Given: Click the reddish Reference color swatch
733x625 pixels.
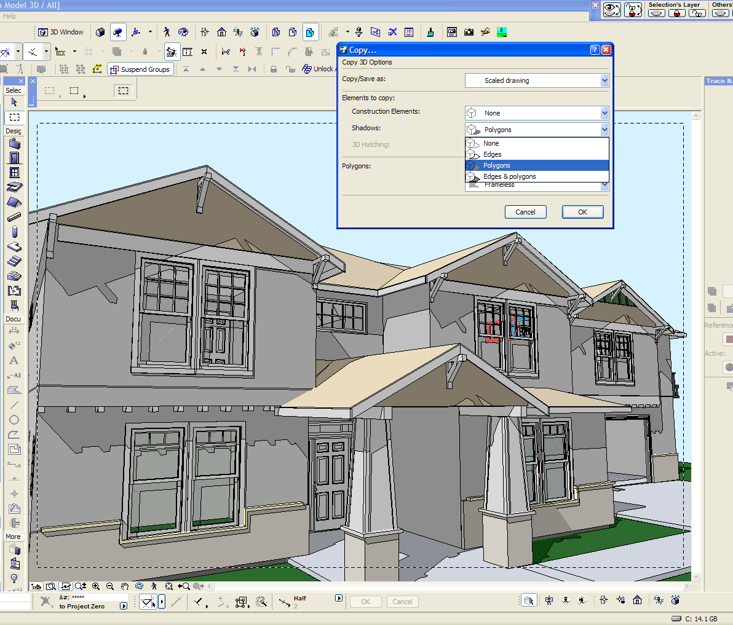Looking at the screenshot, I should [x=728, y=339].
